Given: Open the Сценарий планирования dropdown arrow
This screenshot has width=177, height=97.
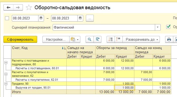Looking at the screenshot, I should [x=158, y=27].
